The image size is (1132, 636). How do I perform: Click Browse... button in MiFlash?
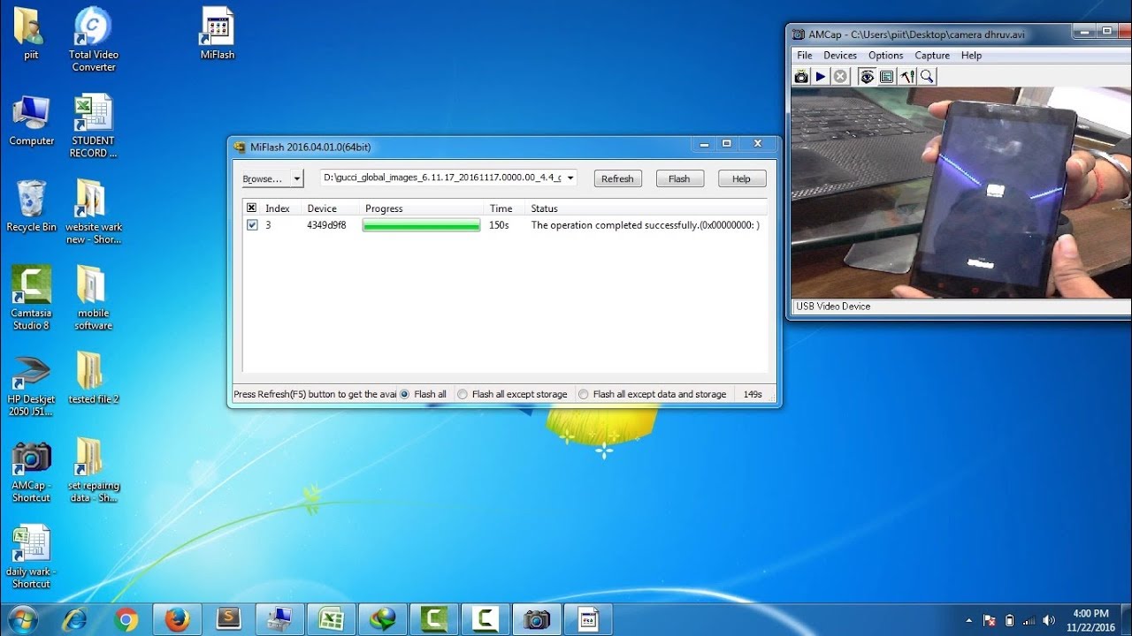(x=265, y=178)
